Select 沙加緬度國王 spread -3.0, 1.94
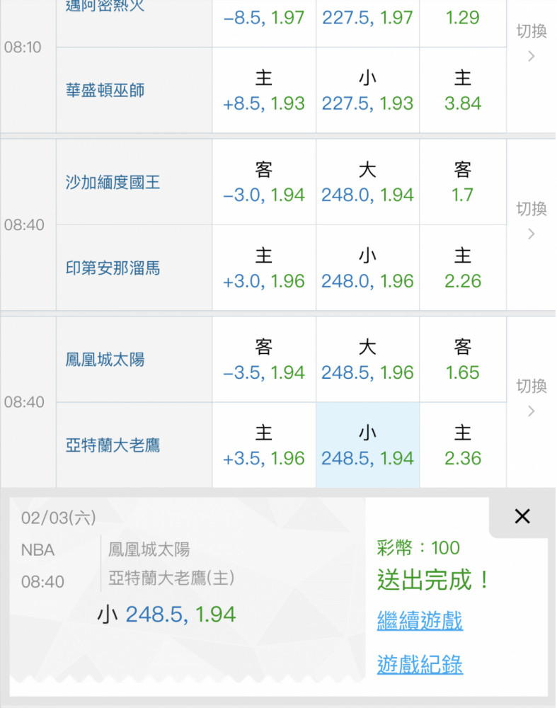The width and height of the screenshot is (557, 708). [264, 183]
